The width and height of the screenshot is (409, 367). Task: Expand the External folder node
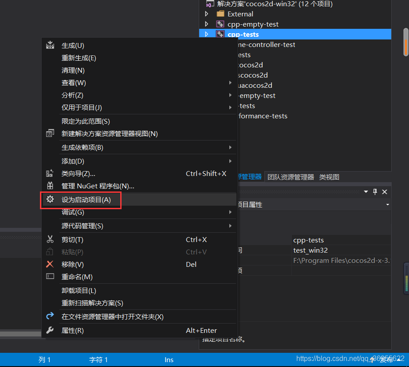click(x=207, y=14)
